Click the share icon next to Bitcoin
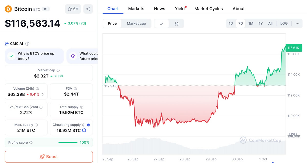The width and height of the screenshot is (307, 163). point(88,9)
